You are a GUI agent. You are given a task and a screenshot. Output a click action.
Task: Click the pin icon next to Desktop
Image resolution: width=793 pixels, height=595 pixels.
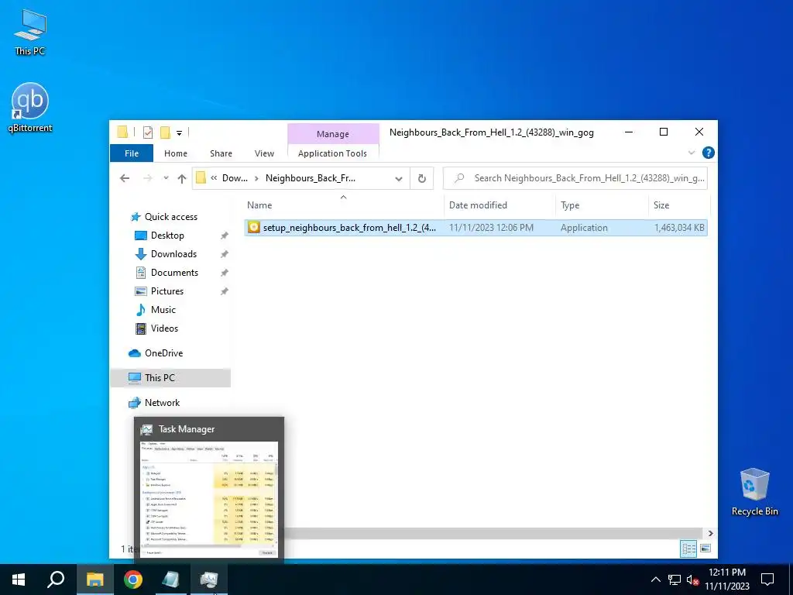point(224,236)
